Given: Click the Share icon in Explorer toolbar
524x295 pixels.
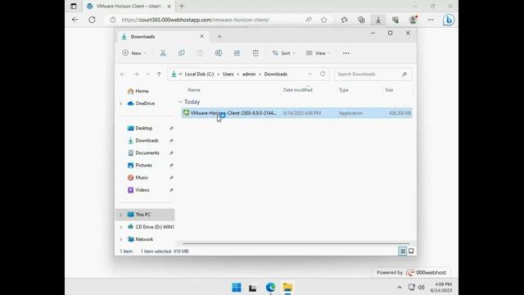Looking at the screenshot, I should (x=237, y=53).
